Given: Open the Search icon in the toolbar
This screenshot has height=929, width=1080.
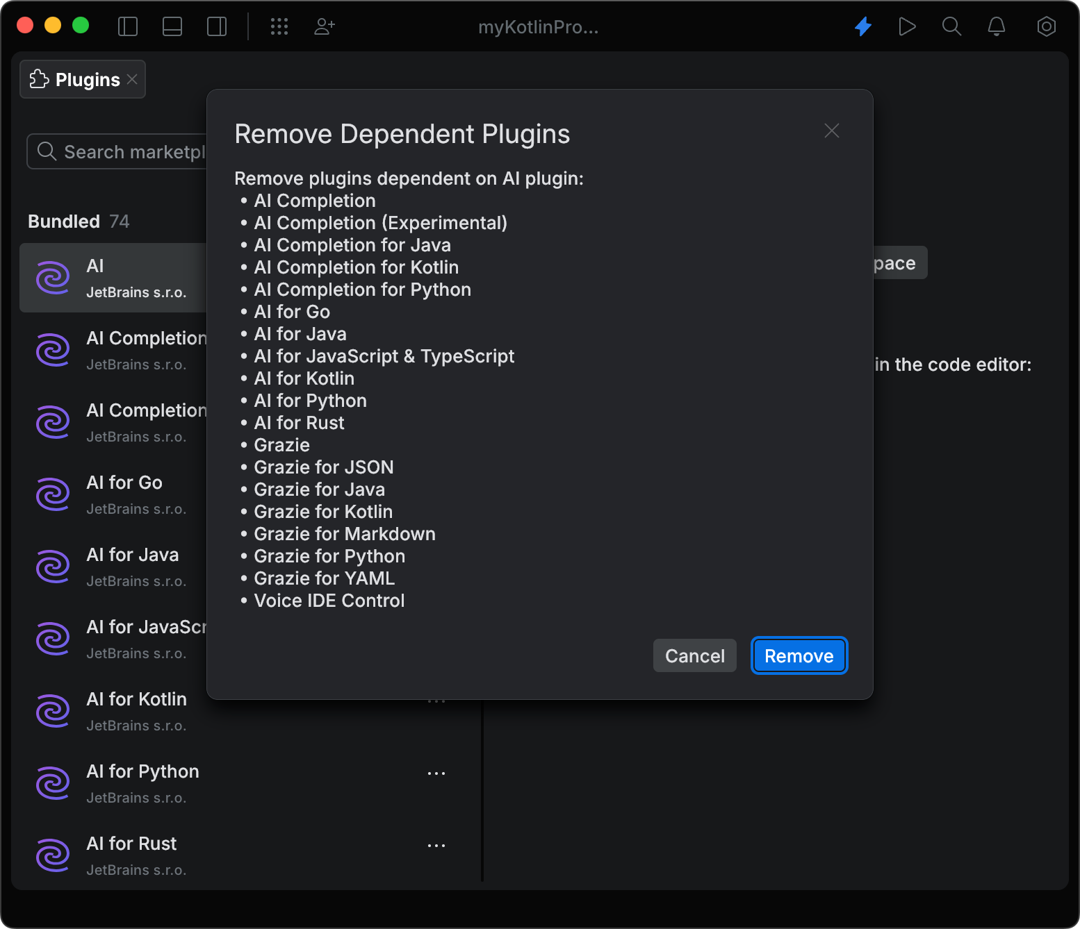Looking at the screenshot, I should 951,26.
